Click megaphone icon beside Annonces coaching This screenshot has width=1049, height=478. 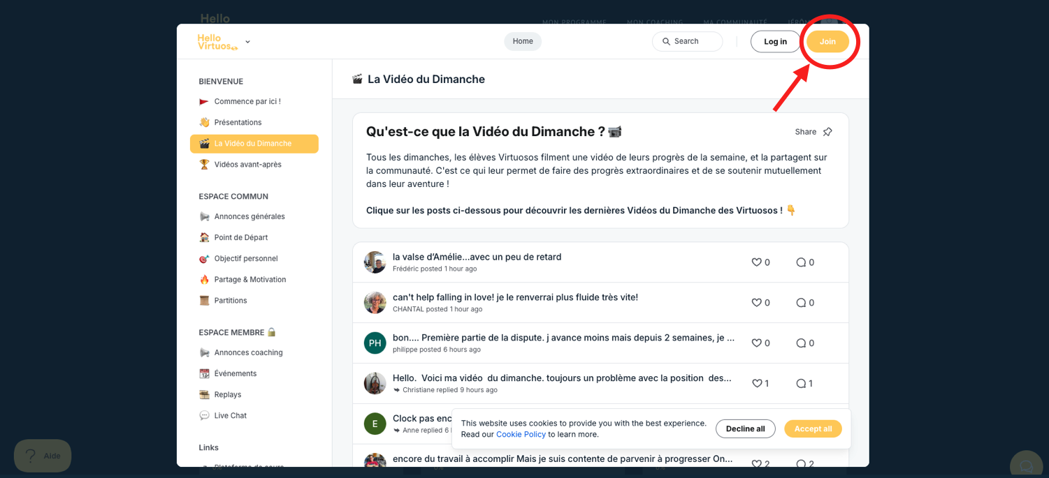(x=204, y=352)
